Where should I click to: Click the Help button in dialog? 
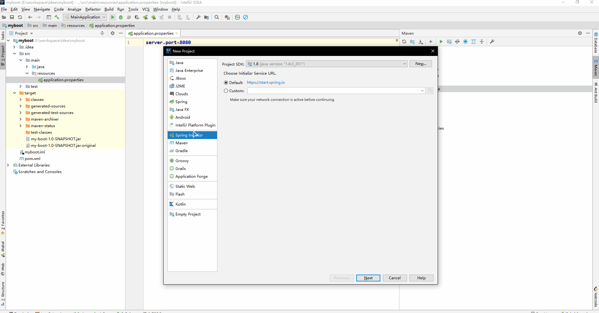coord(421,278)
